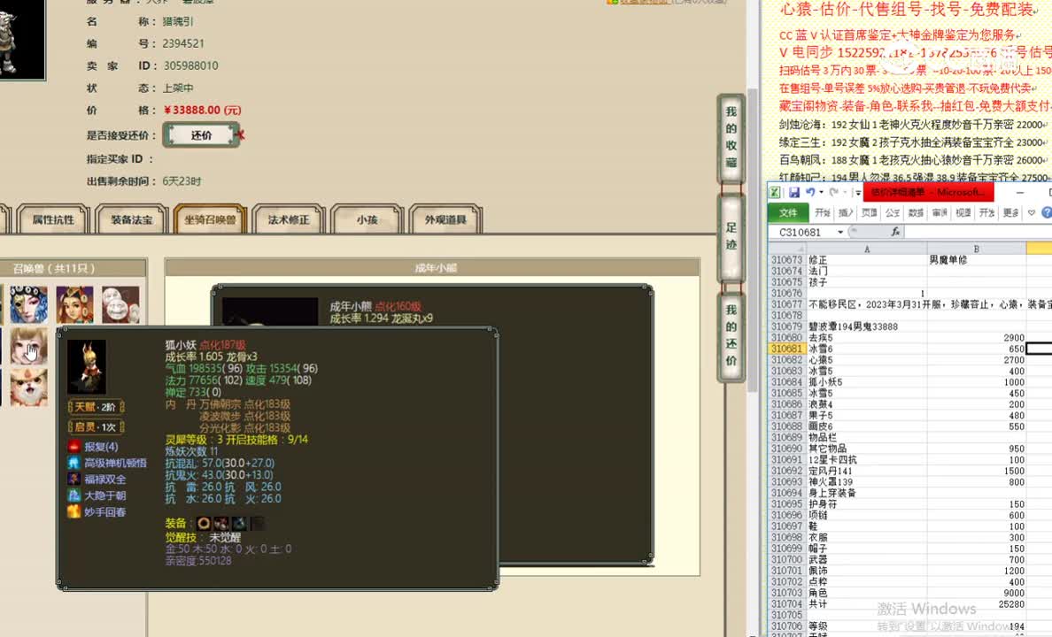The height and width of the screenshot is (637, 1052).
Task: Click the Excel application icon
Action: tap(774, 193)
